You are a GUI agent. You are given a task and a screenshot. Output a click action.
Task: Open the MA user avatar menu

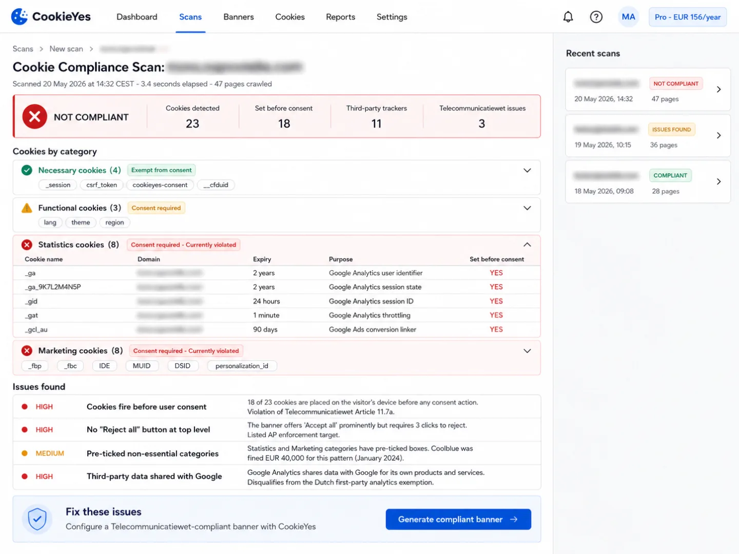click(628, 17)
